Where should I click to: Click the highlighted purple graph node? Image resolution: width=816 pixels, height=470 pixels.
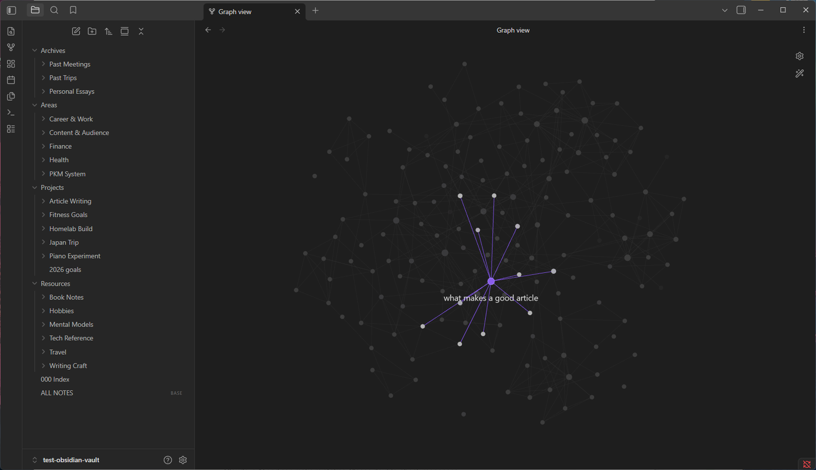coord(491,281)
